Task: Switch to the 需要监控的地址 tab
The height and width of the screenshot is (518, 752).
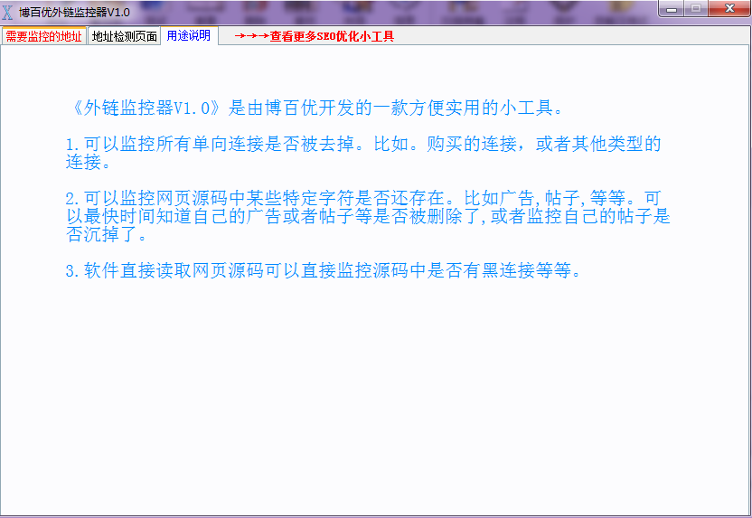Action: pos(43,37)
